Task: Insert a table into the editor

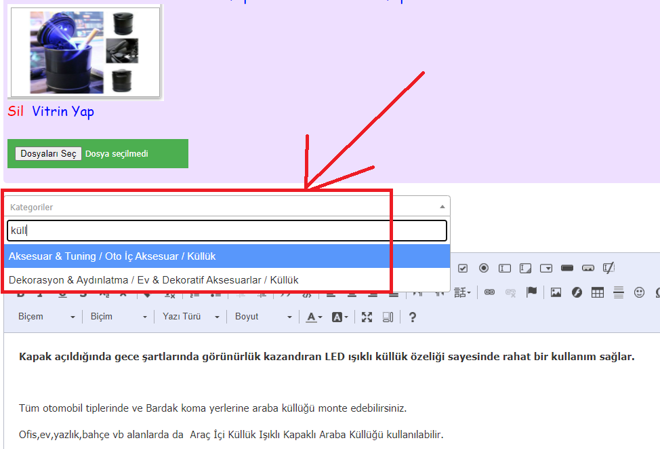Action: click(x=597, y=292)
